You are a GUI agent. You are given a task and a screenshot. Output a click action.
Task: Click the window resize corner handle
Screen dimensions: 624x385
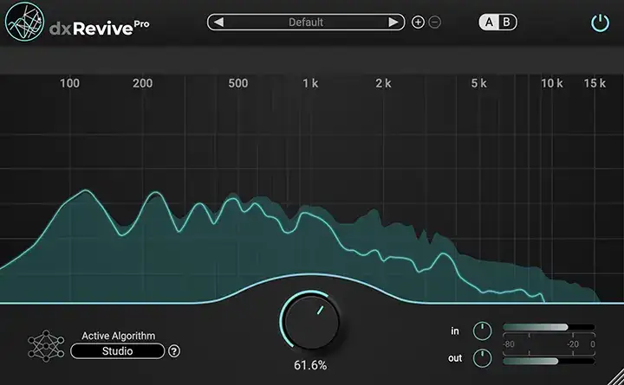coord(616,377)
